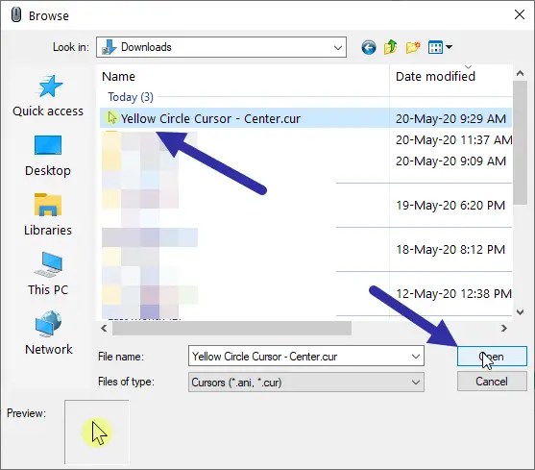Click the Cancel button

click(492, 382)
